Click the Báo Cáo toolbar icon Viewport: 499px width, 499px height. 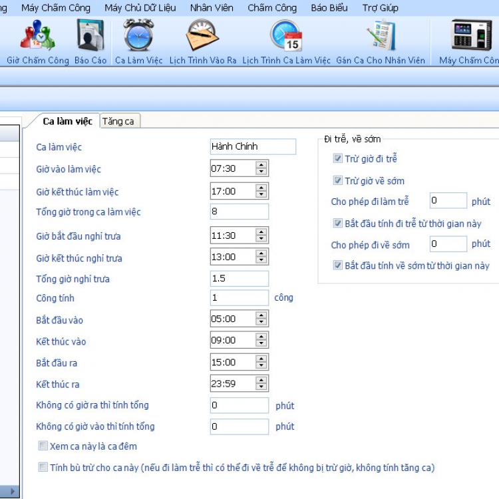coord(90,37)
